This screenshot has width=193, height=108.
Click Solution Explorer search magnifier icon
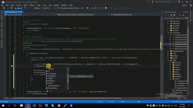[186, 18]
